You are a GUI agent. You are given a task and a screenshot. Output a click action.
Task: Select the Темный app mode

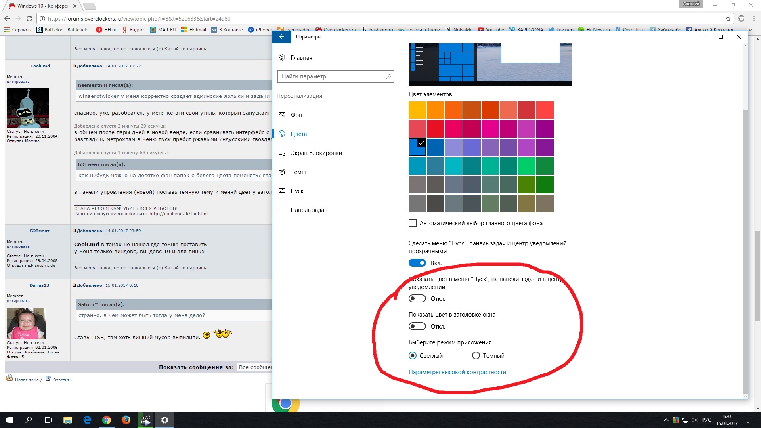tap(476, 355)
